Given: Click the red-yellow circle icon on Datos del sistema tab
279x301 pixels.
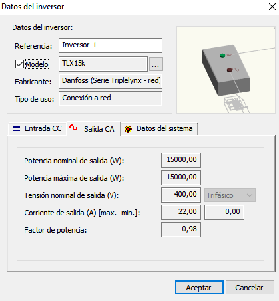Looking at the screenshot, I should point(128,129).
